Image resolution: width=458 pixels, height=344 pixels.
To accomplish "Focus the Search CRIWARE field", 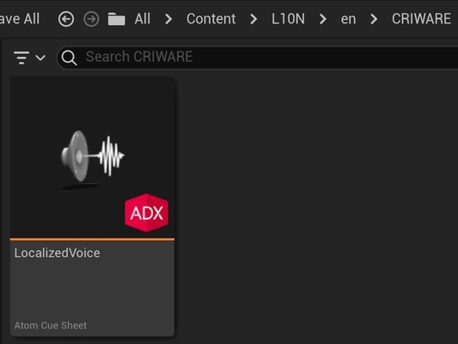I will coord(257,58).
